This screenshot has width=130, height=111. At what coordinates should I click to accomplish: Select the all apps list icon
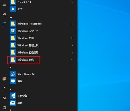point(4,24)
